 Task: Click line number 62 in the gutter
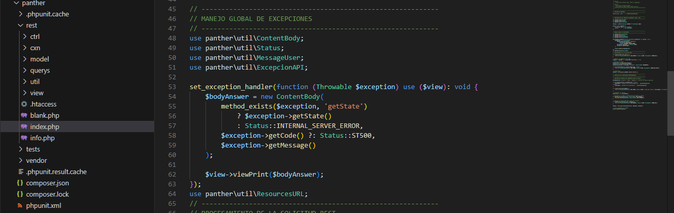pyautogui.click(x=172, y=175)
